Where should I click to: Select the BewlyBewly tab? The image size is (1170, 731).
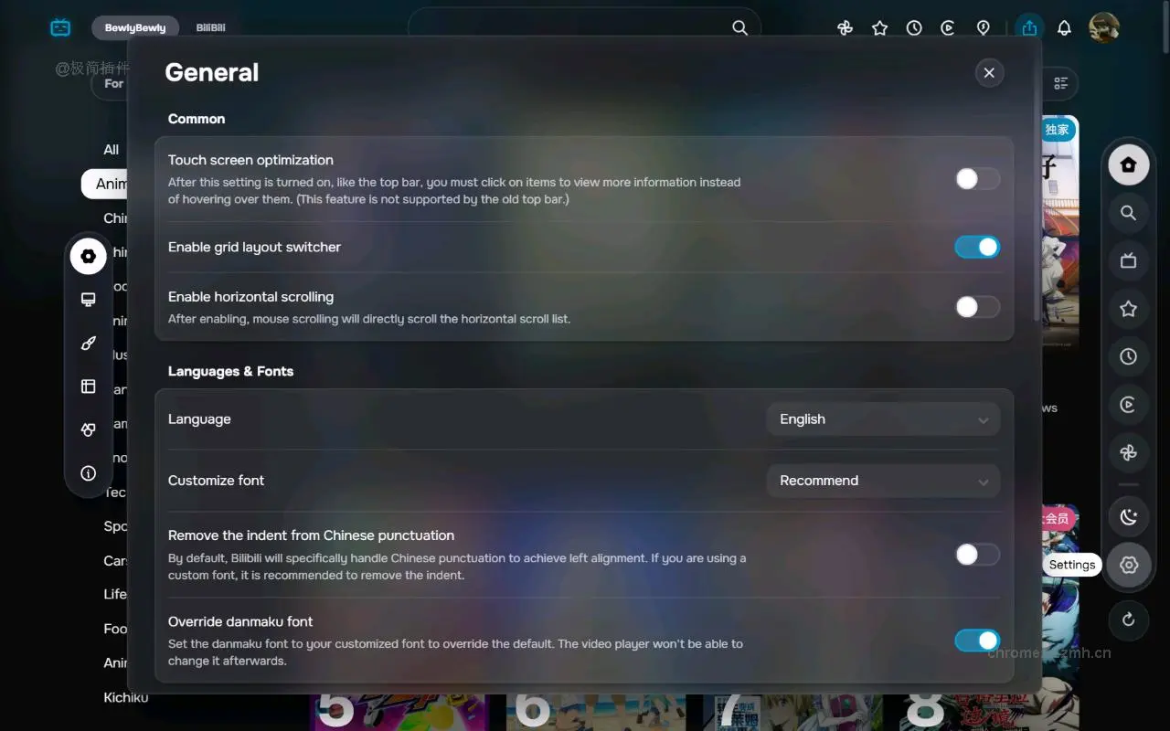(x=134, y=27)
